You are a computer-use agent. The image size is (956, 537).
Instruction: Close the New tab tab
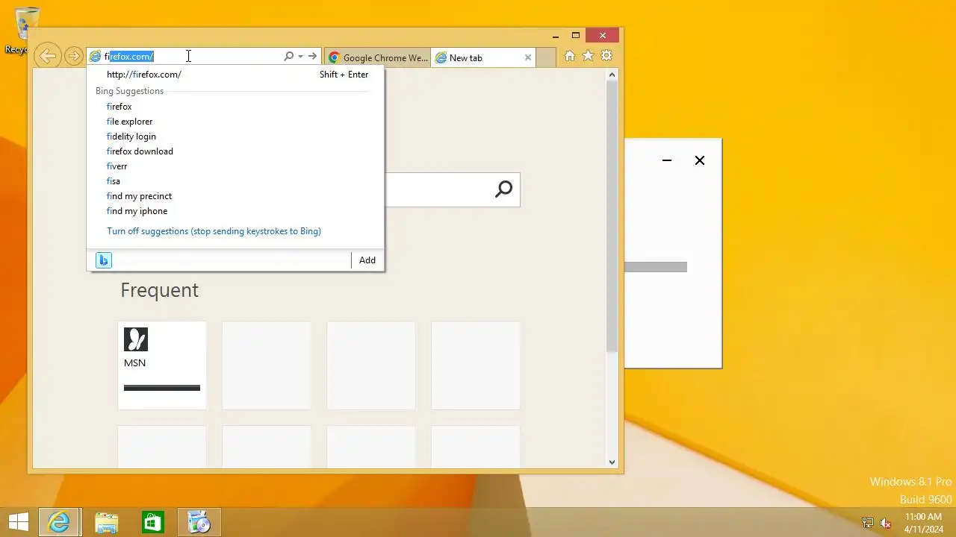pyautogui.click(x=528, y=57)
